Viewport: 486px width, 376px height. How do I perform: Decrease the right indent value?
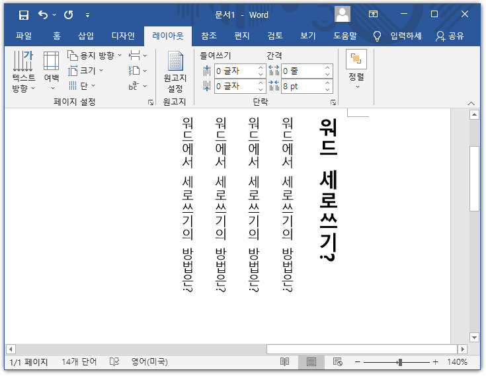[261, 89]
